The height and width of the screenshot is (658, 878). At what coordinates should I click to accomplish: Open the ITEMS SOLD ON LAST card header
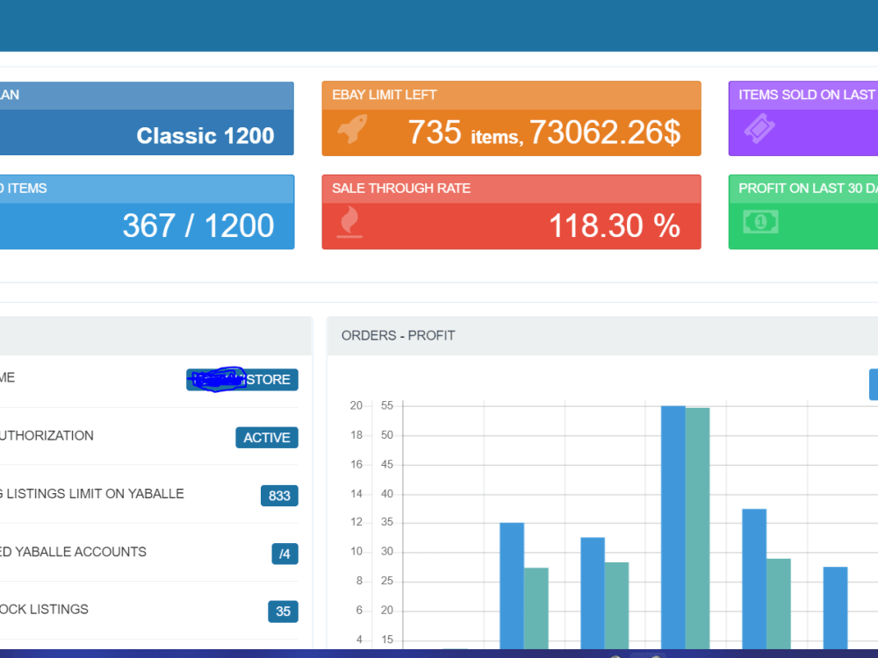click(x=803, y=95)
